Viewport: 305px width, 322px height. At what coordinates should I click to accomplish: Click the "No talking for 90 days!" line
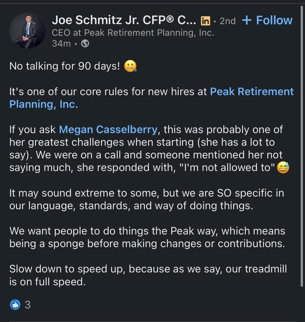(64, 67)
